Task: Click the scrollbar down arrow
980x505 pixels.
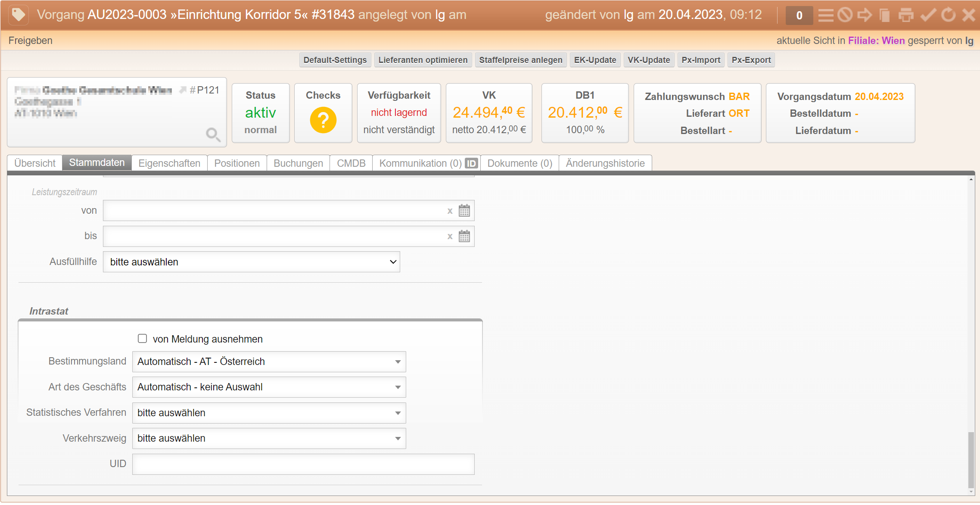Action: pos(971,492)
